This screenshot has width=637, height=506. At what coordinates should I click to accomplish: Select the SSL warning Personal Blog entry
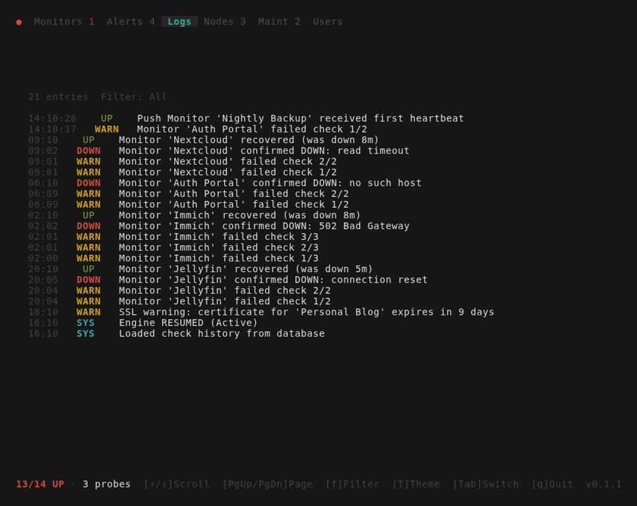261,312
